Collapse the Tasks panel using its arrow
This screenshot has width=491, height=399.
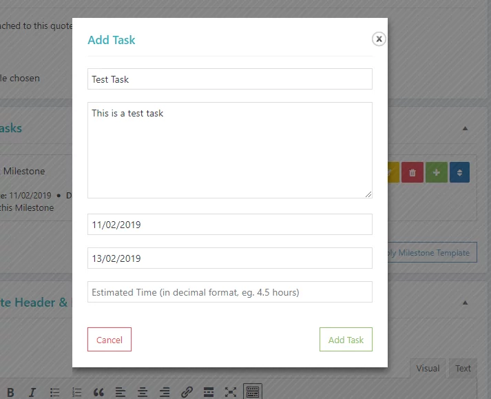pos(465,128)
